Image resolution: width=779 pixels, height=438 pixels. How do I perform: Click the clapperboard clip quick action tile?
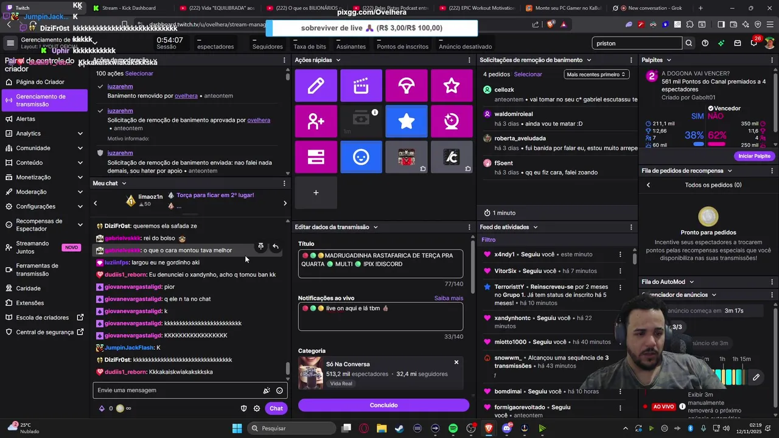point(361,85)
